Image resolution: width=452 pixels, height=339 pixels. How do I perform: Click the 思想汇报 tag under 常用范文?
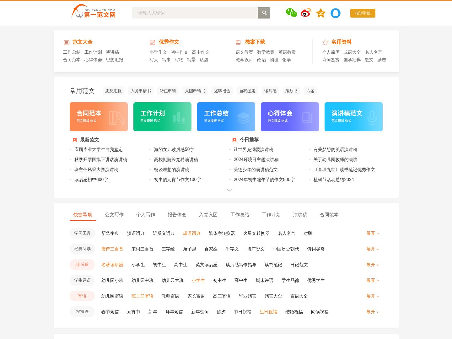click(x=114, y=91)
